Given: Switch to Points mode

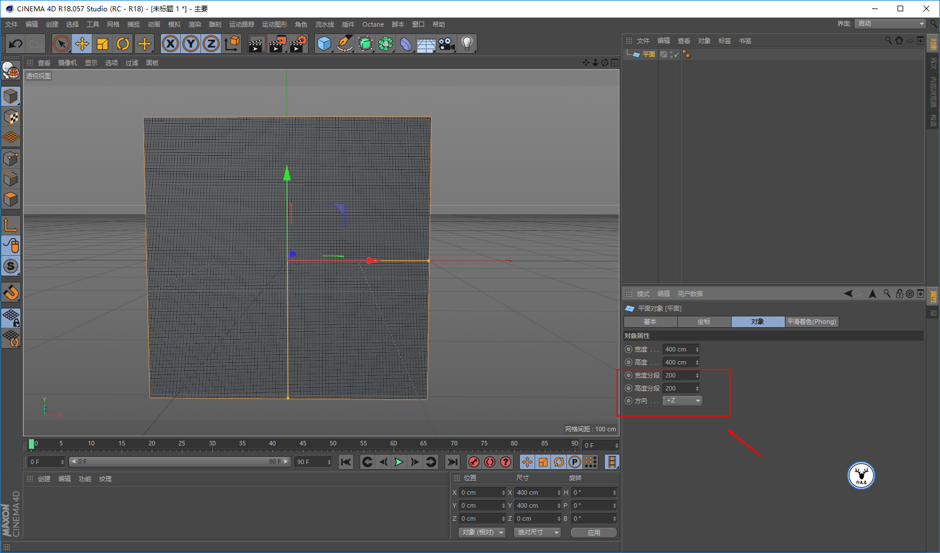Looking at the screenshot, I should click(11, 158).
